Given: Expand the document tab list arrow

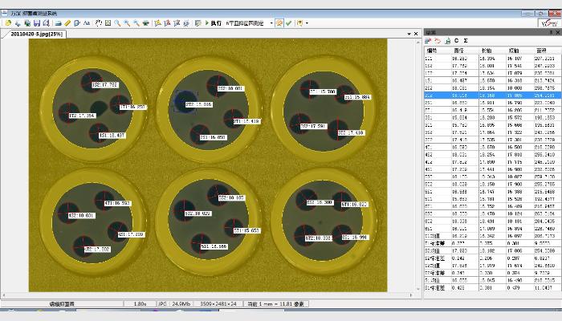Looking at the screenshot, I should coord(409,34).
